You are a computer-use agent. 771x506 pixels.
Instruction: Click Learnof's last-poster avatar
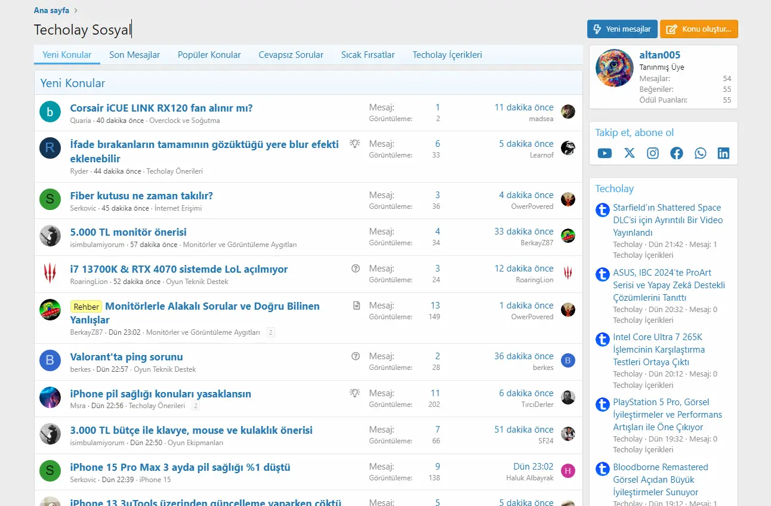tap(568, 148)
